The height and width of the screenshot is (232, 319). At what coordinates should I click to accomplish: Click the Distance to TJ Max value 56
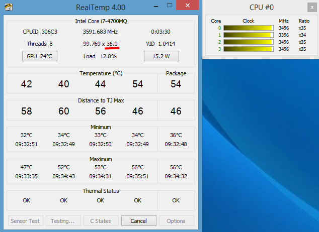(x=100, y=111)
